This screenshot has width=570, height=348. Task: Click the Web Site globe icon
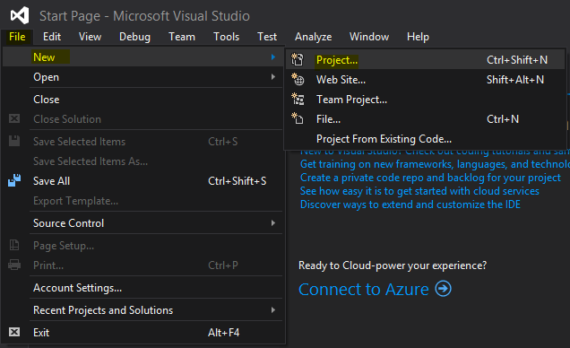[x=298, y=79]
